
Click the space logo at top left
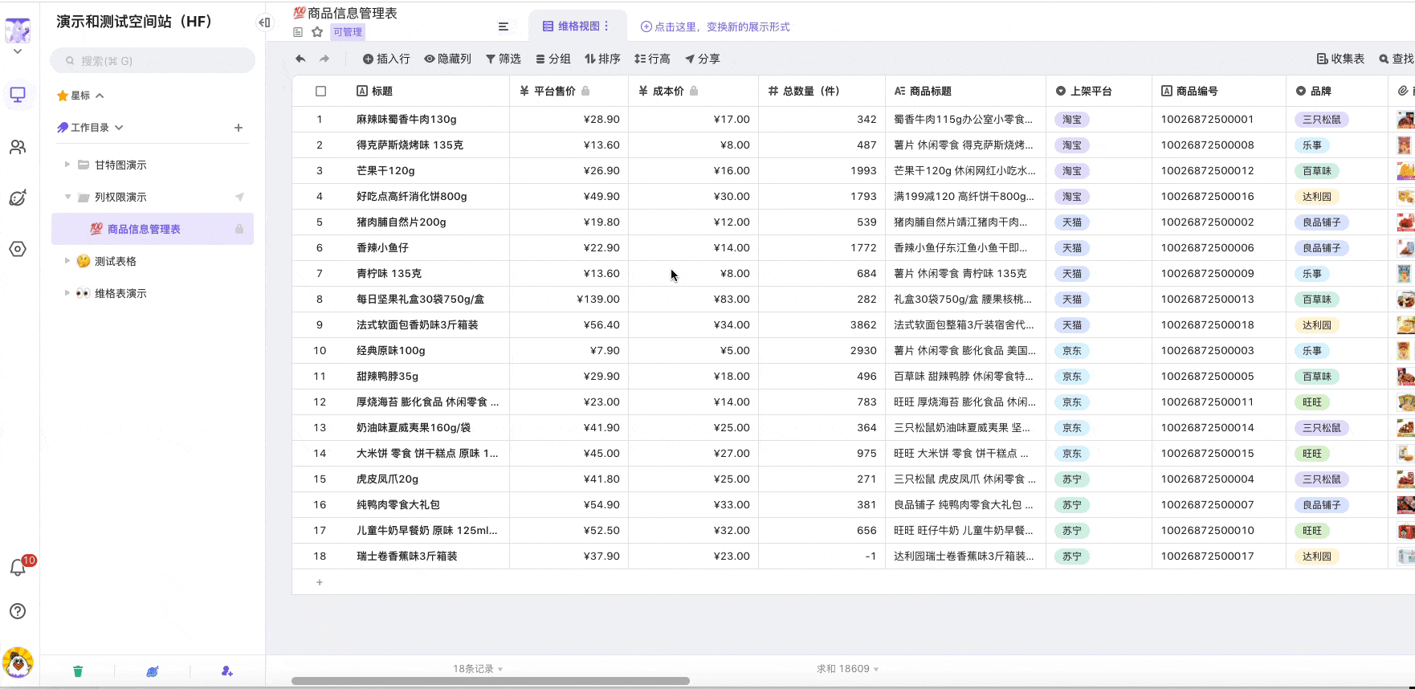point(18,31)
